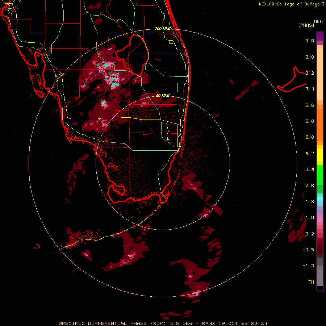Image resolution: width=326 pixels, height=326 pixels.
Task: Click the 100 NMI range ring label
Action: pos(163,29)
